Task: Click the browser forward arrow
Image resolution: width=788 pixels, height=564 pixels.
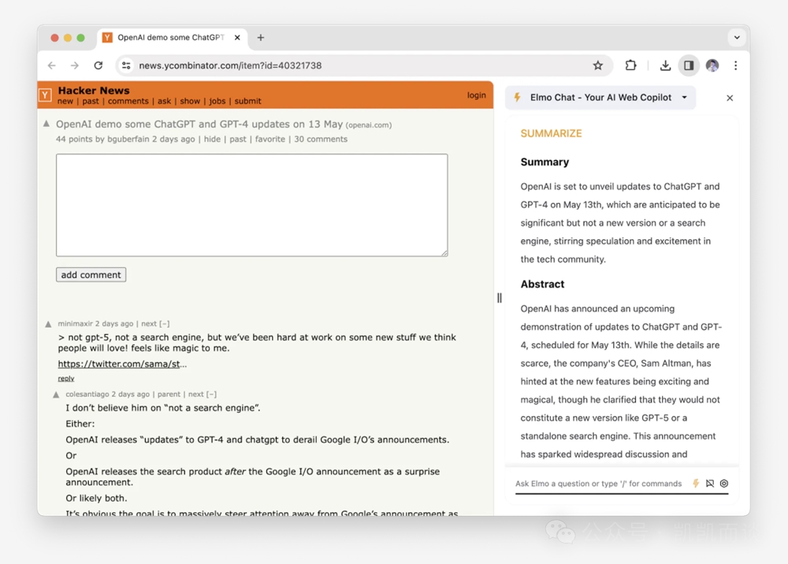Action: [x=74, y=65]
